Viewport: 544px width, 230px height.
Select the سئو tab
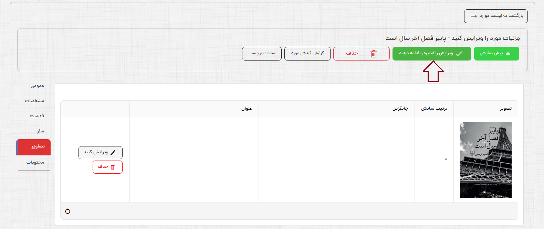(40, 131)
